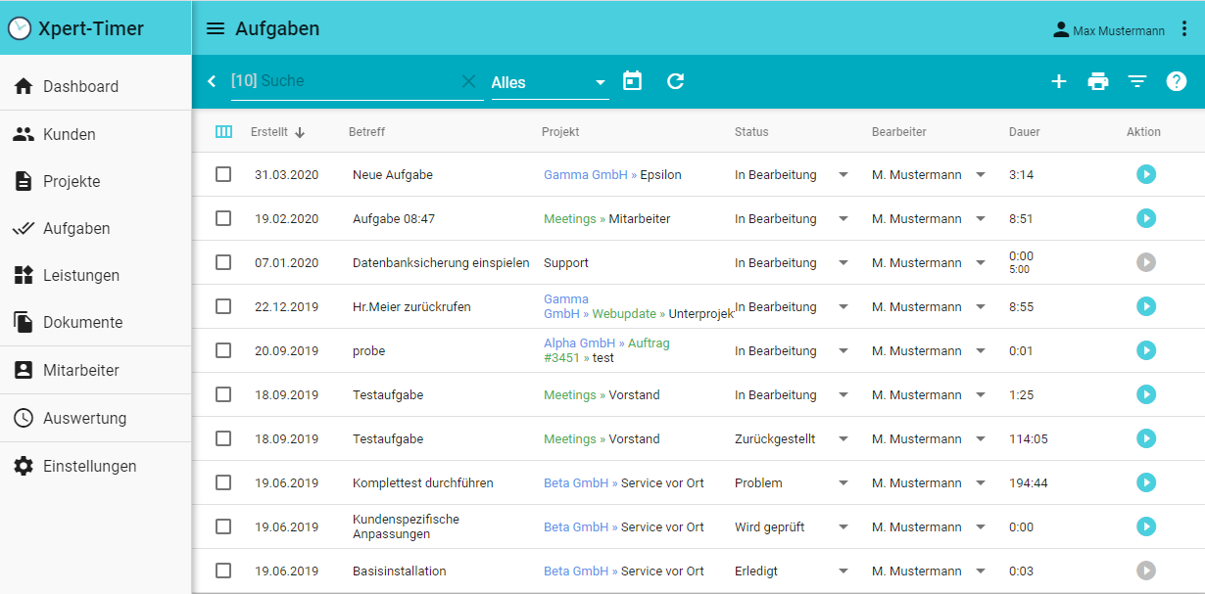Add a new task with plus icon
Viewport: 1205px width, 594px height.
point(1058,82)
